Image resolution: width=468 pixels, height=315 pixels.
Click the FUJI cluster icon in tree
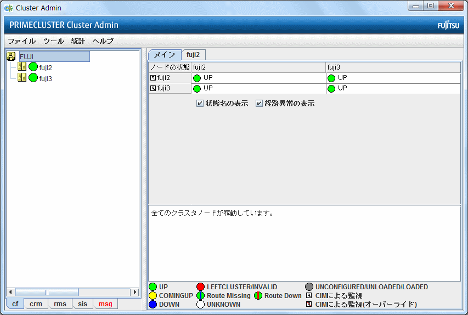11,56
